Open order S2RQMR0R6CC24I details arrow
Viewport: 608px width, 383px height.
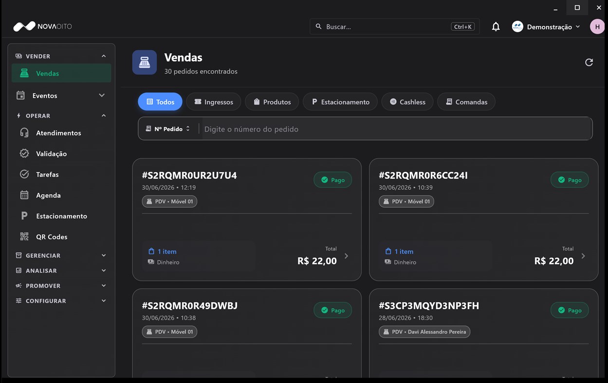pyautogui.click(x=583, y=256)
